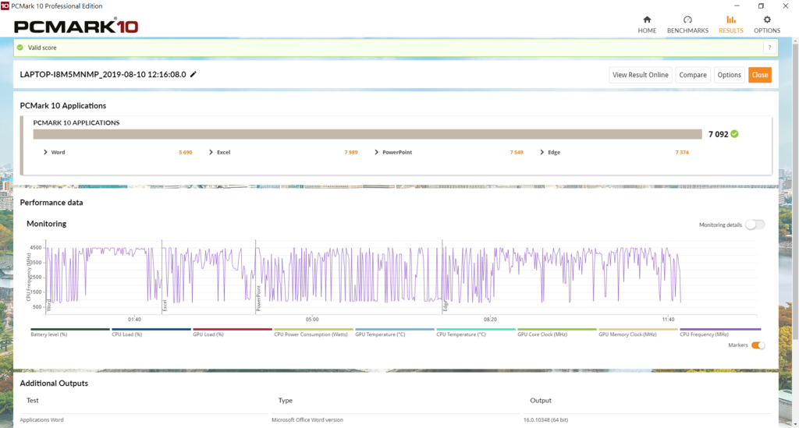Image resolution: width=799 pixels, height=428 pixels.
Task: Click the result name LAPTOP-I8M5MNMP text
Action: 103,74
